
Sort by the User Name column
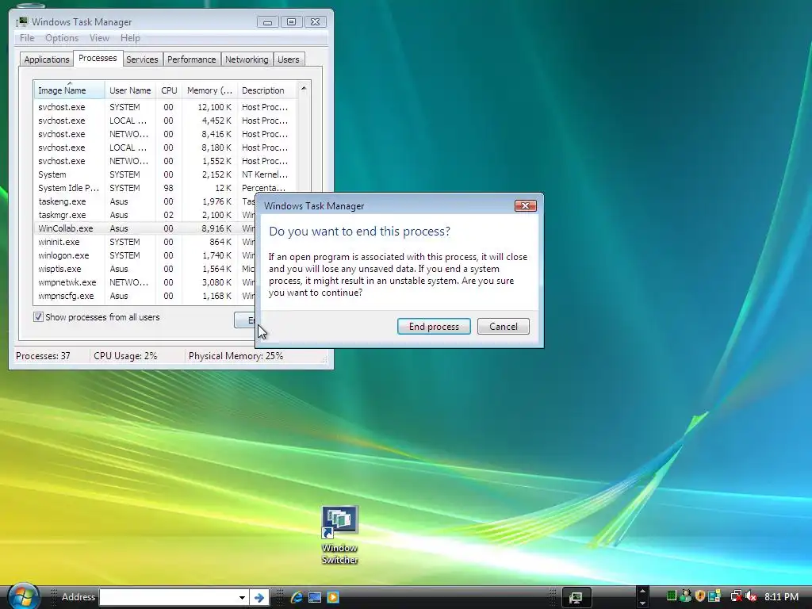pos(130,90)
